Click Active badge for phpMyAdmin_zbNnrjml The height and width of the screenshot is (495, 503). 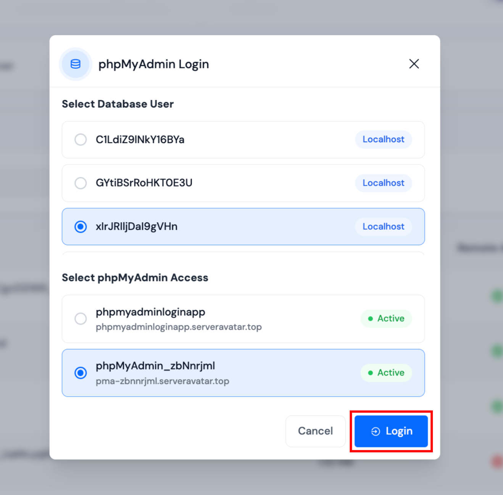[x=386, y=373]
